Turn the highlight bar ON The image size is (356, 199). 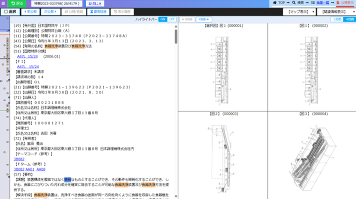point(163,19)
